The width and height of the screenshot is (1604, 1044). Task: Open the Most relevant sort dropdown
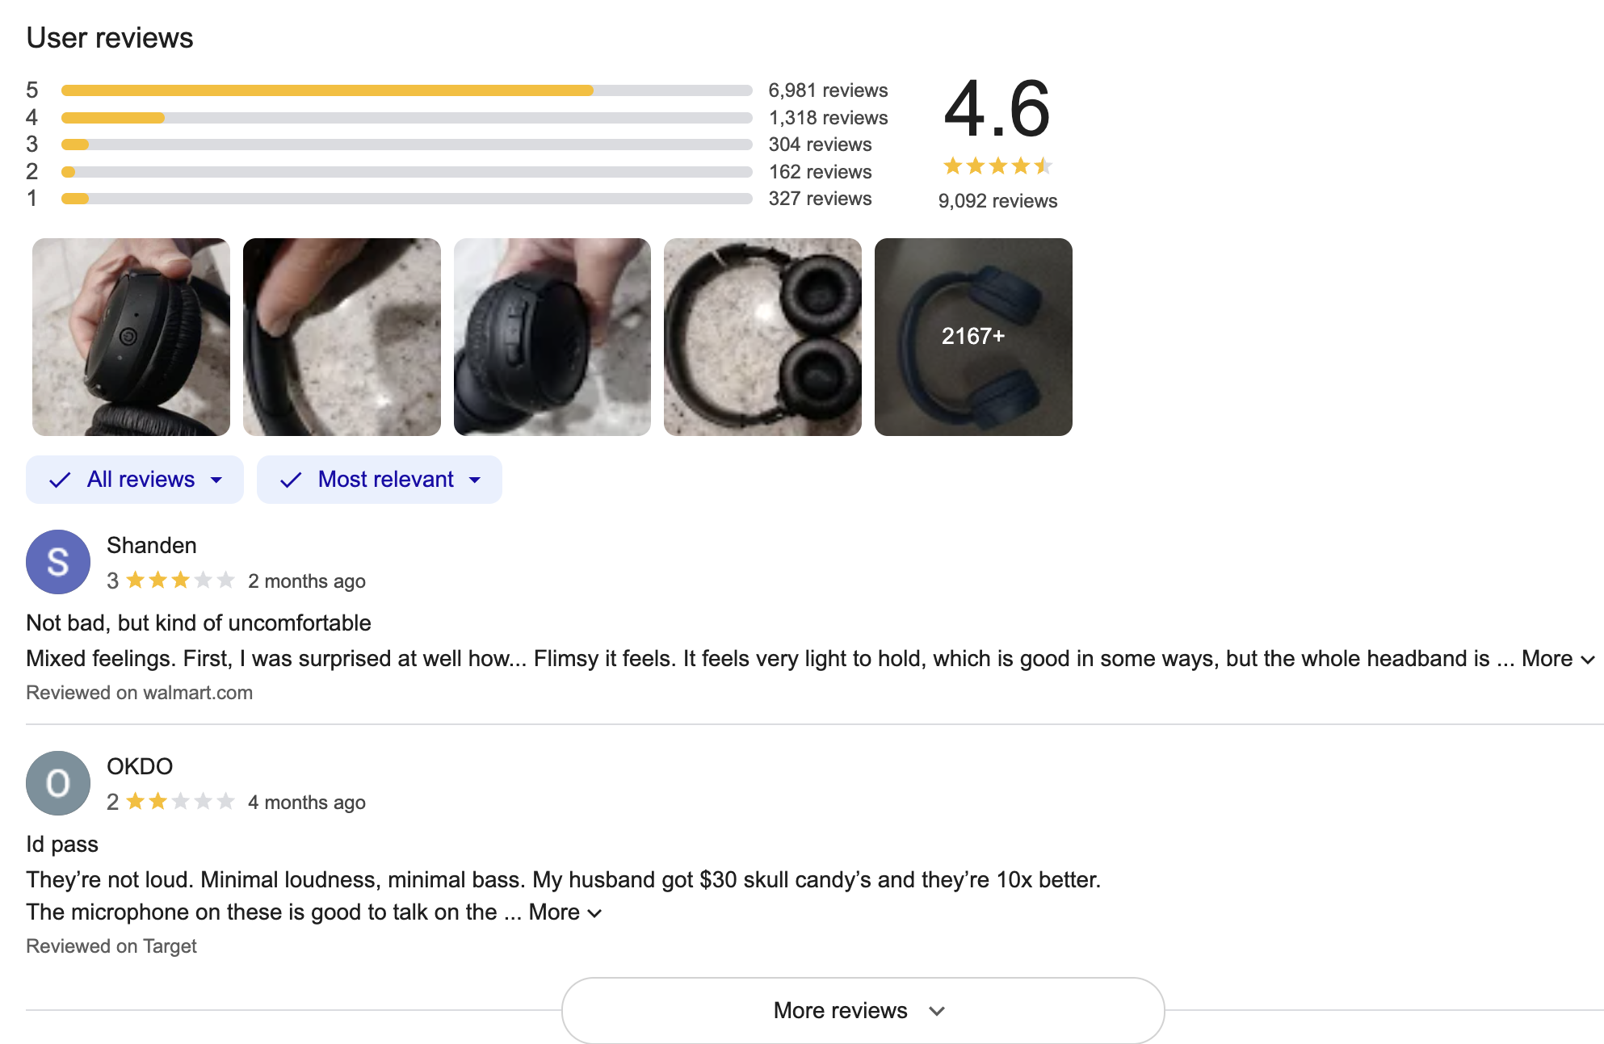[474, 479]
